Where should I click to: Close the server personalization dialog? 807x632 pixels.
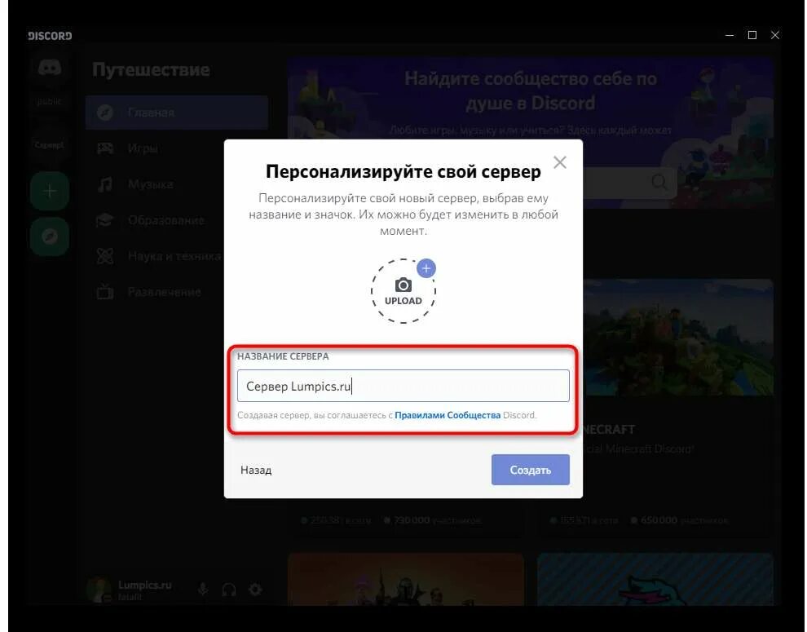(x=560, y=162)
